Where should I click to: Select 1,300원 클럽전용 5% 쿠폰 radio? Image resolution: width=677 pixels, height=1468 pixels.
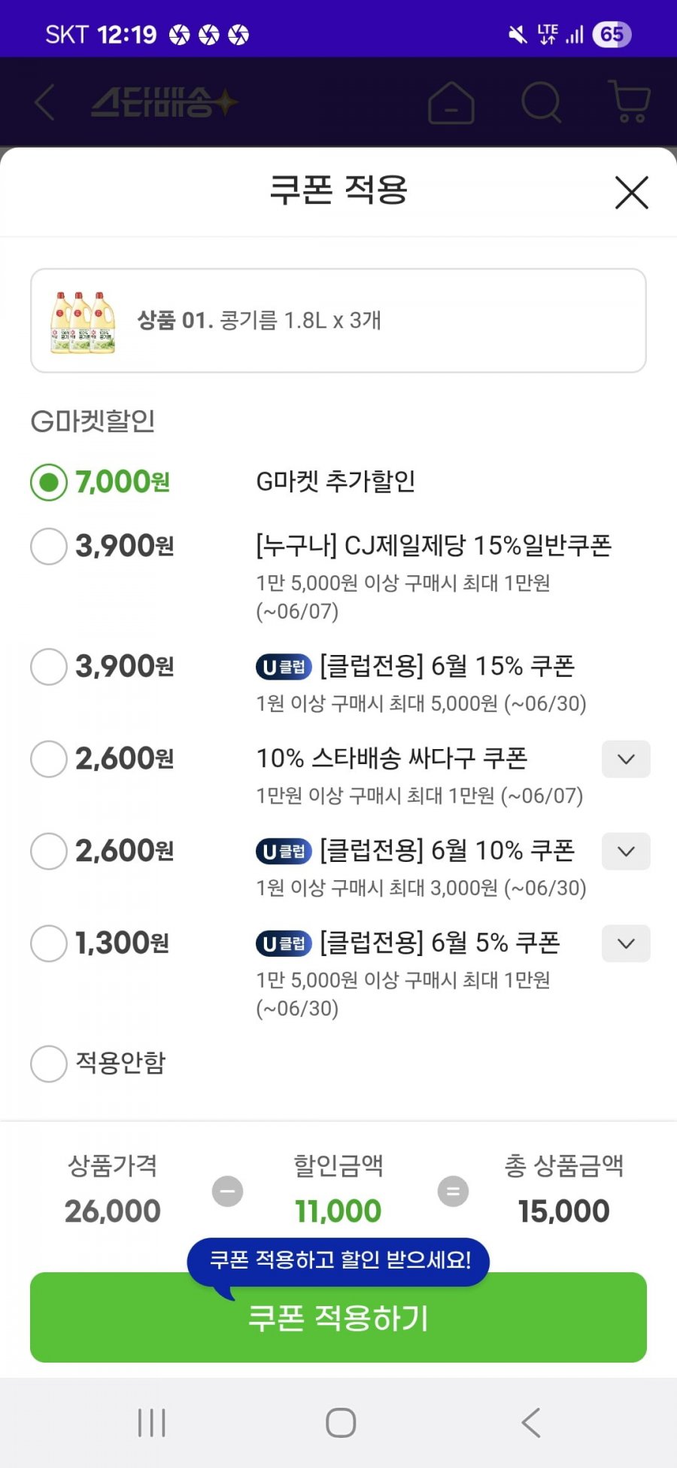pyautogui.click(x=49, y=943)
